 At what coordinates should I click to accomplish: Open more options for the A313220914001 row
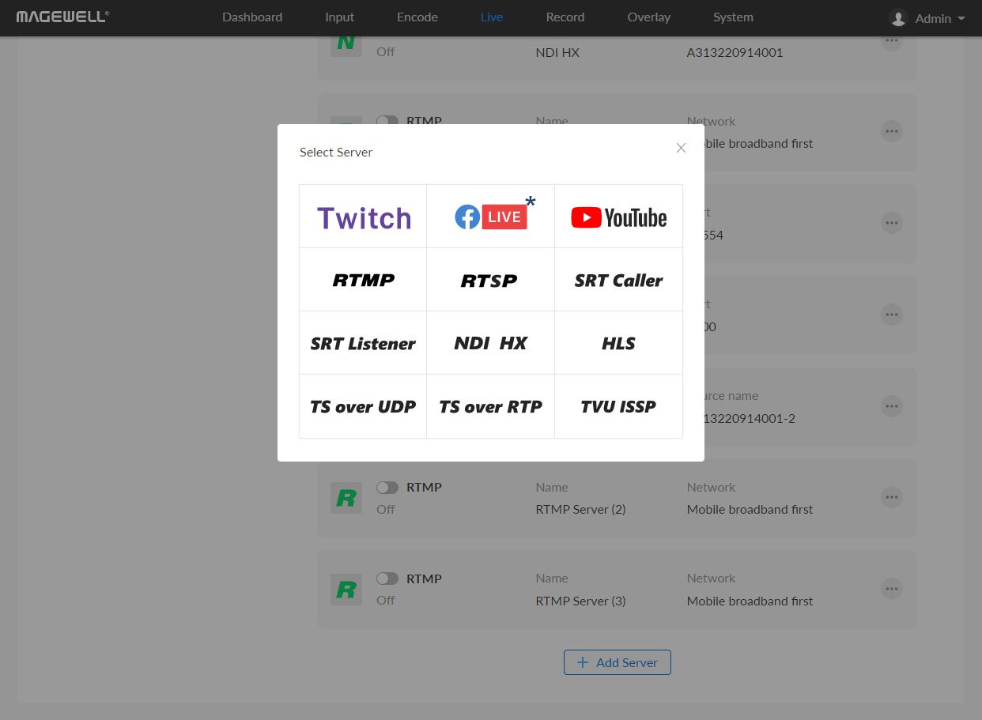[892, 41]
